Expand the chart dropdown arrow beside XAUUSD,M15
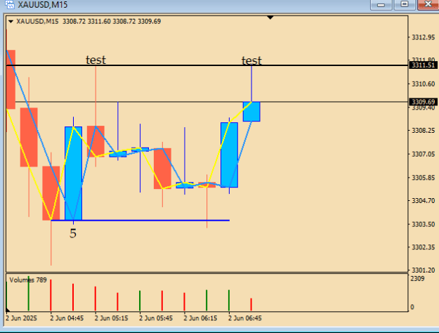This screenshot has width=439, height=333. coord(11,22)
